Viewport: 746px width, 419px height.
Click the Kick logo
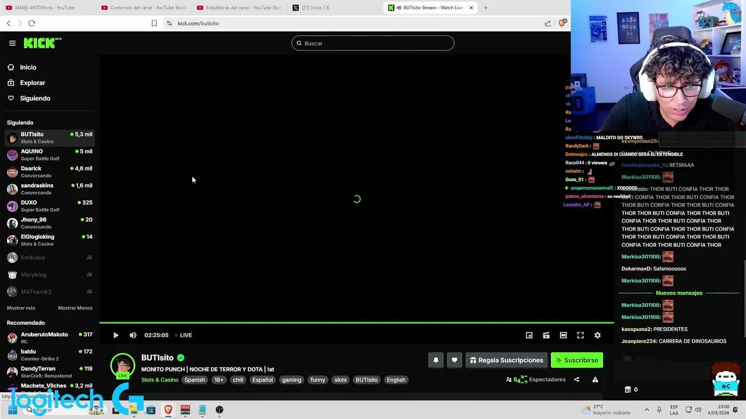pos(43,43)
